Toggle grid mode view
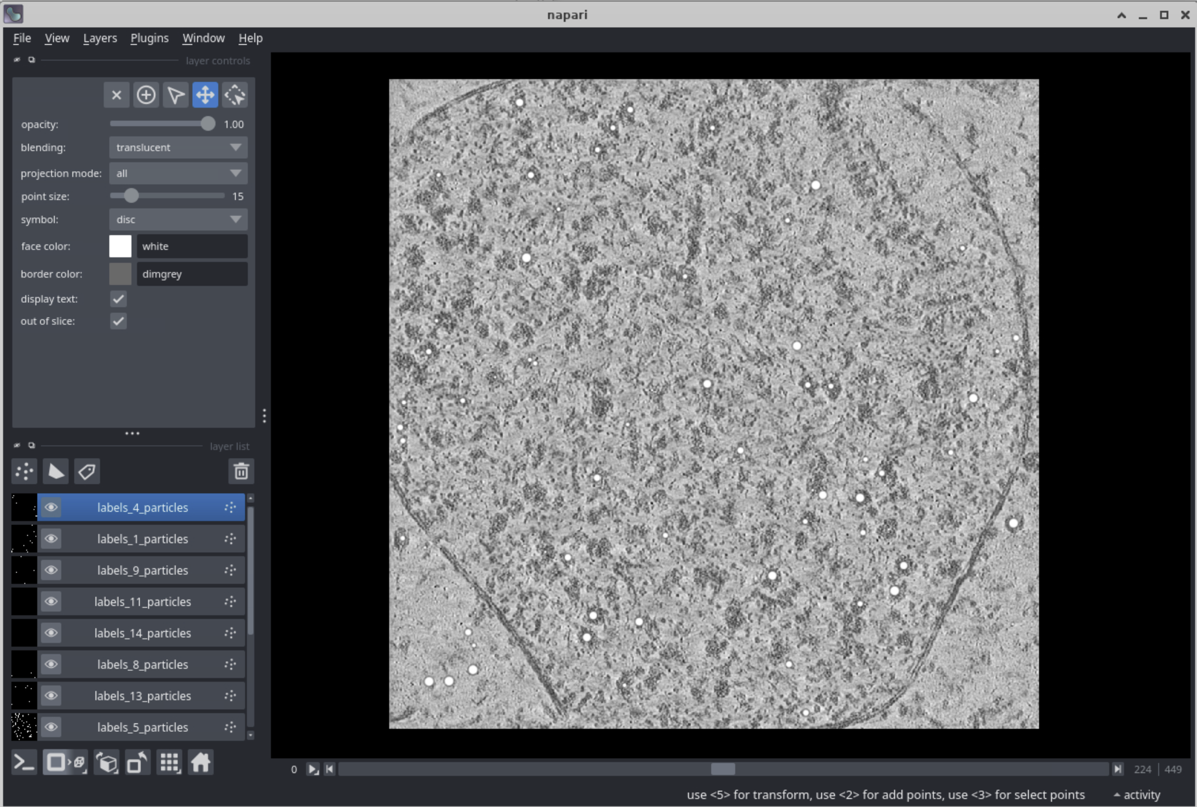This screenshot has height=807, width=1197. [169, 763]
